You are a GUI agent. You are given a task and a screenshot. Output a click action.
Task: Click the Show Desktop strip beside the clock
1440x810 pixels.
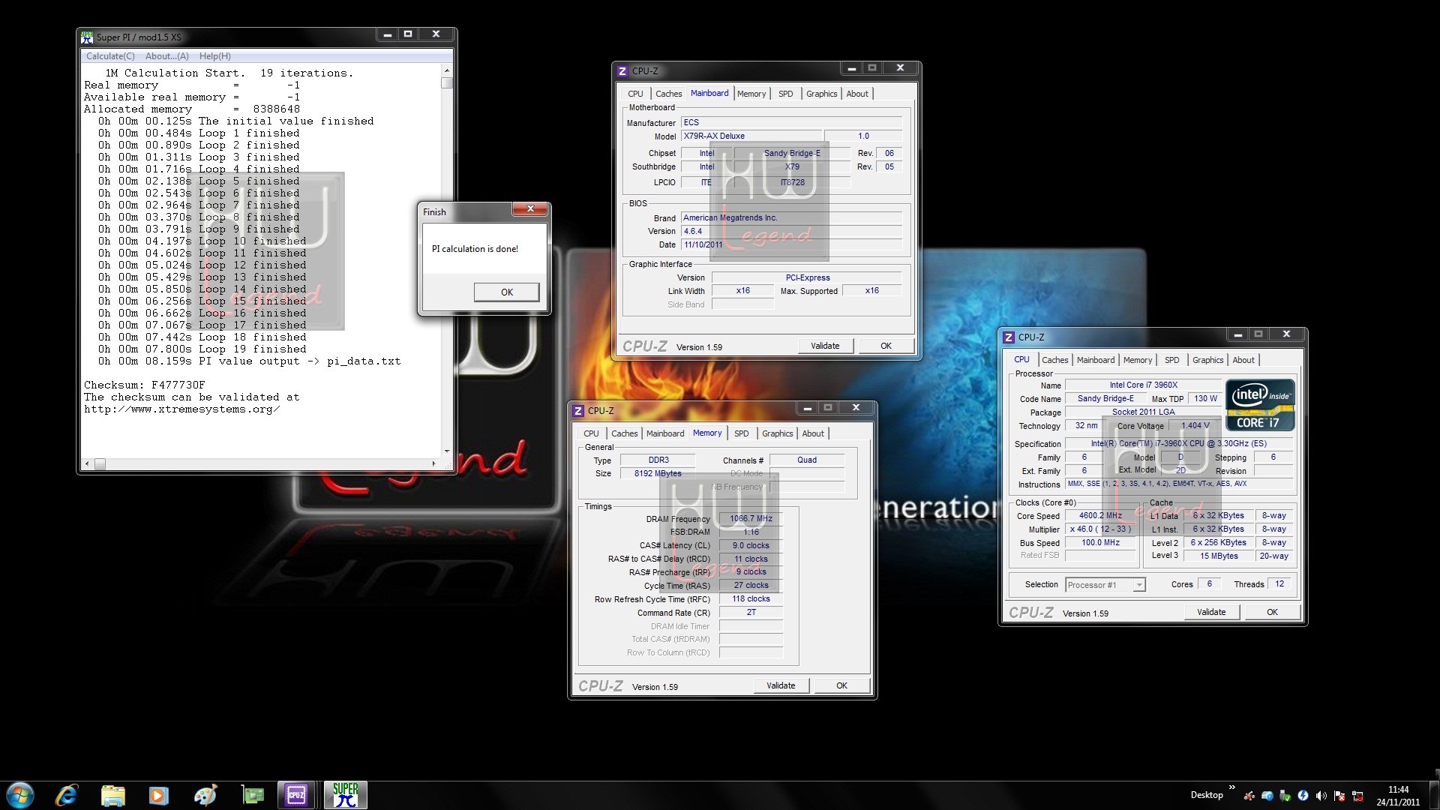point(1434,795)
